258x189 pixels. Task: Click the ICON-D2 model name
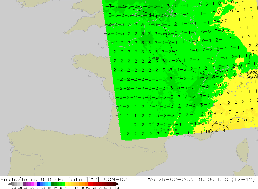coord(115,179)
